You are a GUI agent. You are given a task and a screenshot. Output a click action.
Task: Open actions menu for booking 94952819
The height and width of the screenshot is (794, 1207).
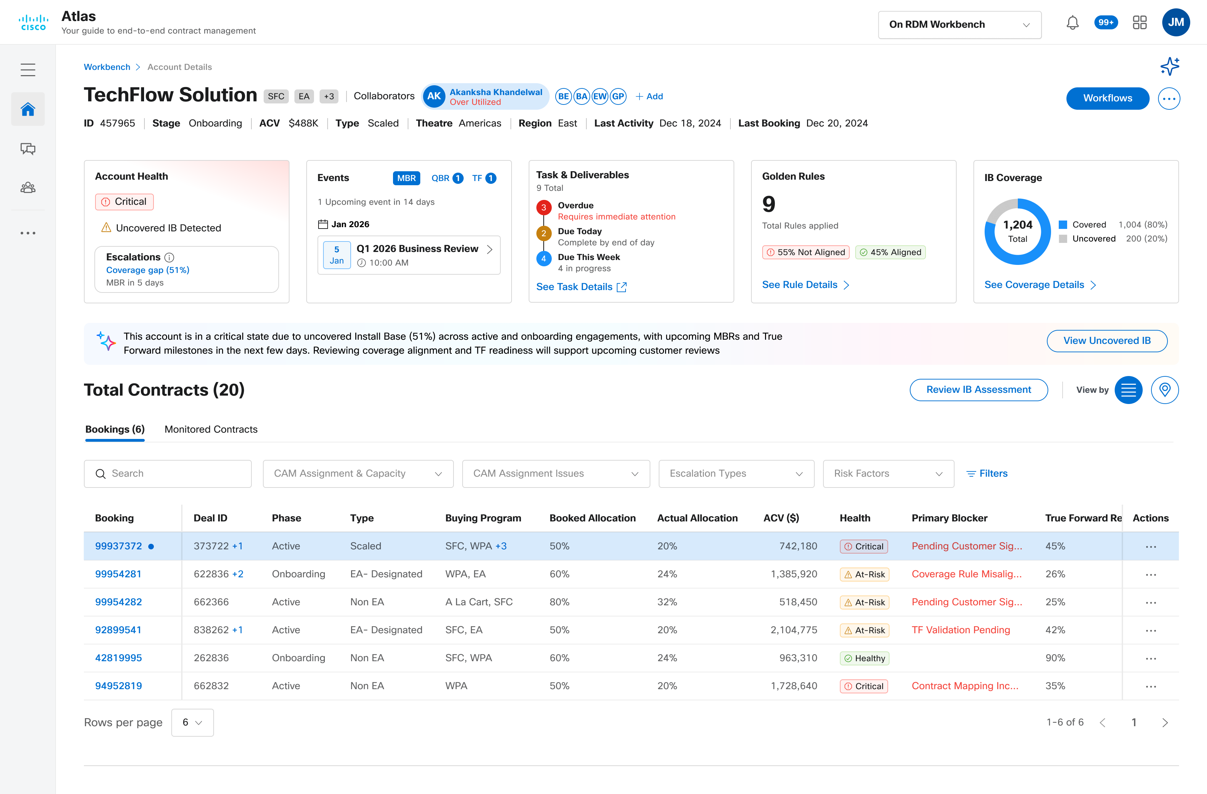[1151, 686]
